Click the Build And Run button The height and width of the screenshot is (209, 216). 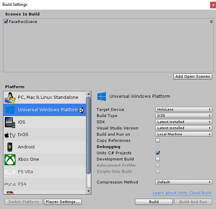tap(193, 202)
